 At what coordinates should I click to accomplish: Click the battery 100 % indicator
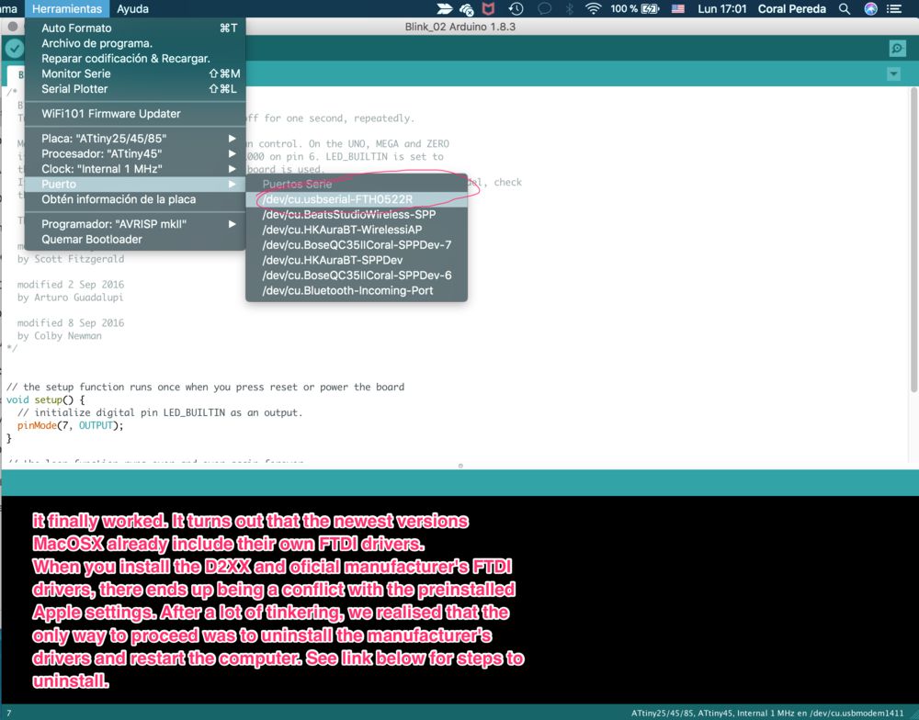(635, 9)
